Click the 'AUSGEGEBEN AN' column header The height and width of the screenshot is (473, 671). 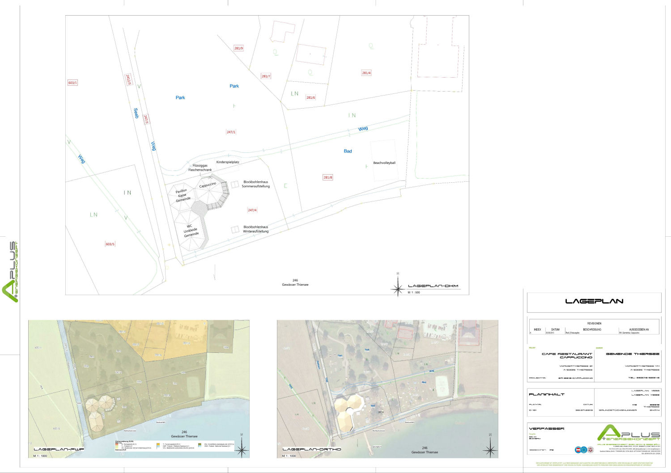coord(639,330)
